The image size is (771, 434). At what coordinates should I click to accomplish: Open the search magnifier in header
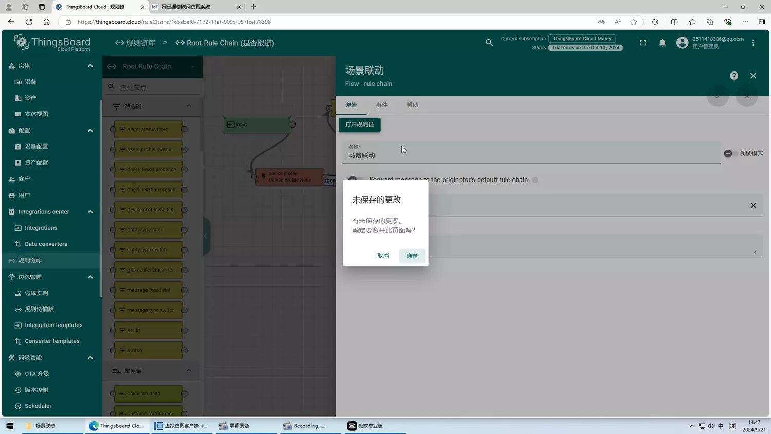(x=489, y=43)
